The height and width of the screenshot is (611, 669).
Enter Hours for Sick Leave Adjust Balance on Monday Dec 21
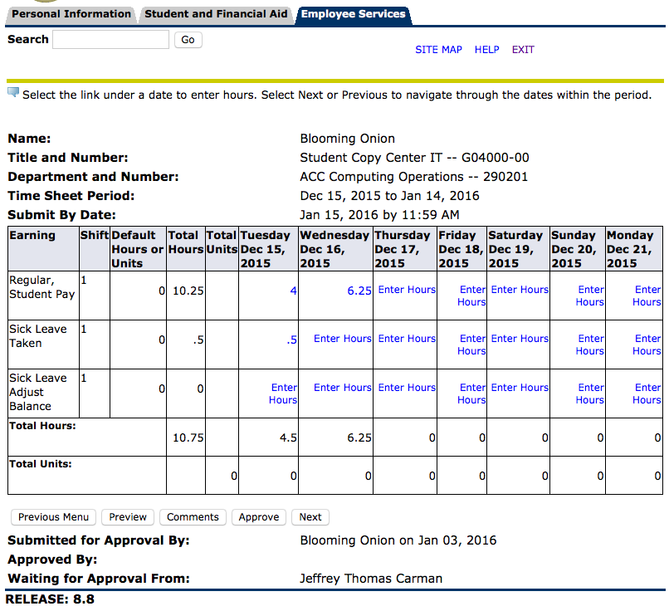(647, 393)
